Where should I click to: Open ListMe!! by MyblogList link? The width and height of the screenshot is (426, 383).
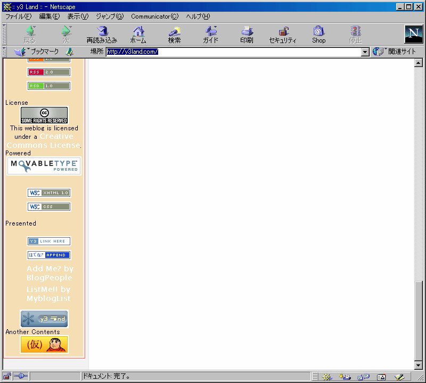tap(48, 294)
